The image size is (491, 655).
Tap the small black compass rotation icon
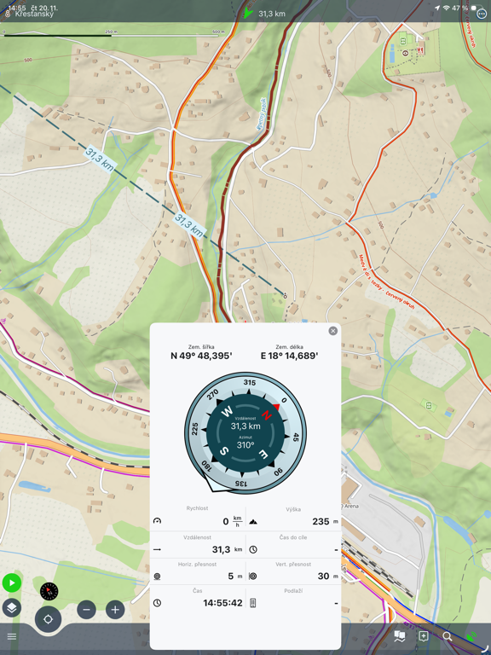click(x=49, y=591)
